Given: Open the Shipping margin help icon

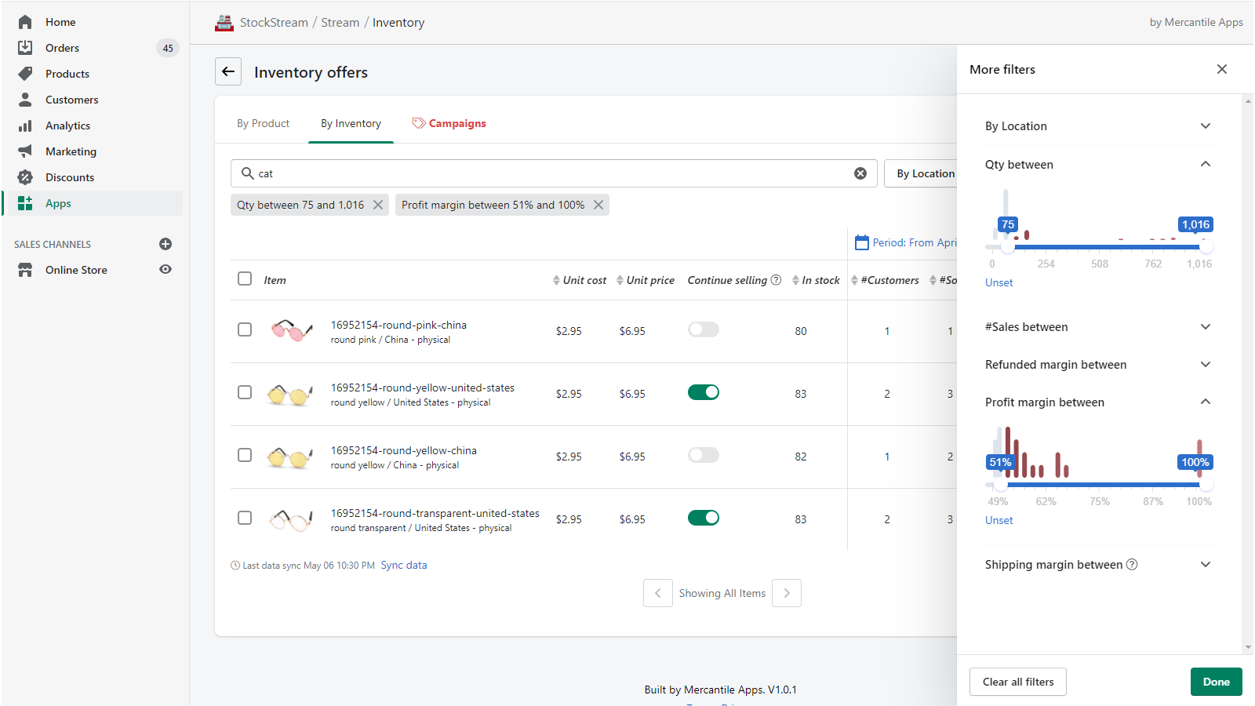Looking at the screenshot, I should pyautogui.click(x=1132, y=565).
